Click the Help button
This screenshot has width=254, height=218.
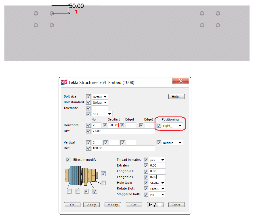[x=176, y=97]
